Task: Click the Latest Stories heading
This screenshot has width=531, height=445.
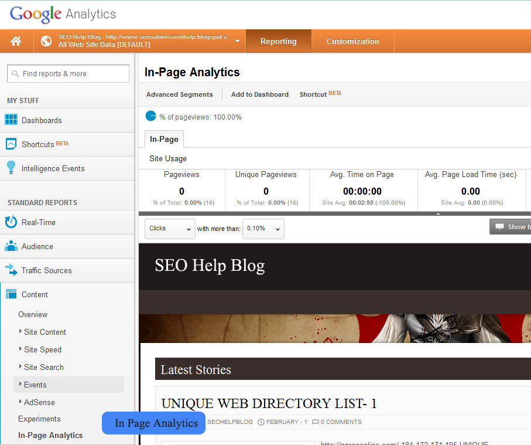Action: 196,370
